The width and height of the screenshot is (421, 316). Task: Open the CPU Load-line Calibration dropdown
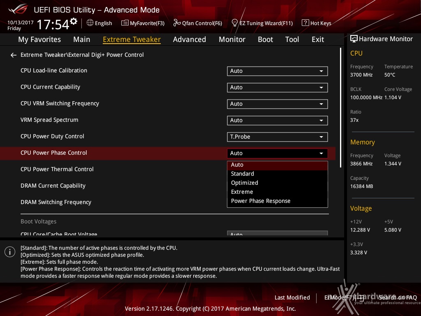[x=278, y=71]
